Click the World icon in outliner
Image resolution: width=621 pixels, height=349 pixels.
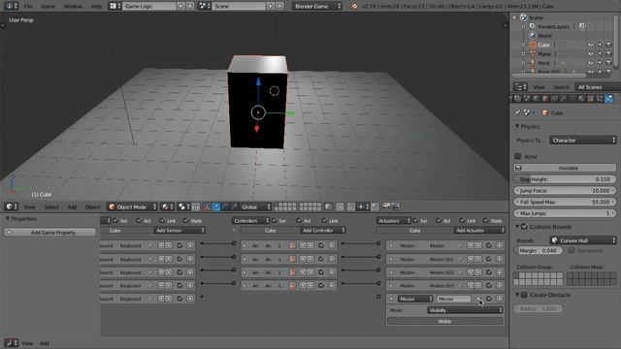click(x=533, y=36)
